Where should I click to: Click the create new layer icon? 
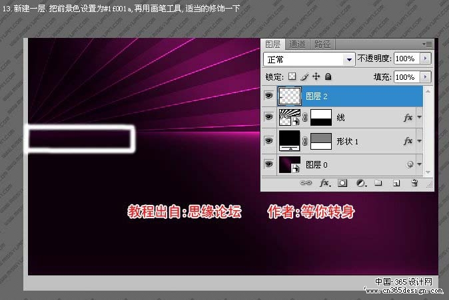point(396,183)
